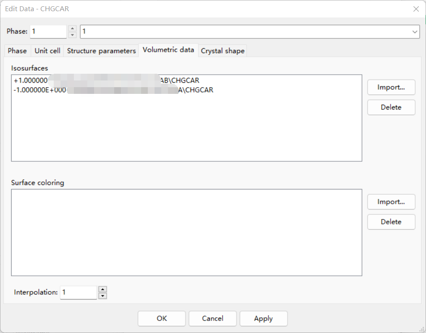Image resolution: width=426 pixels, height=333 pixels.
Task: Increase the Phase number stepper
Action: point(72,29)
